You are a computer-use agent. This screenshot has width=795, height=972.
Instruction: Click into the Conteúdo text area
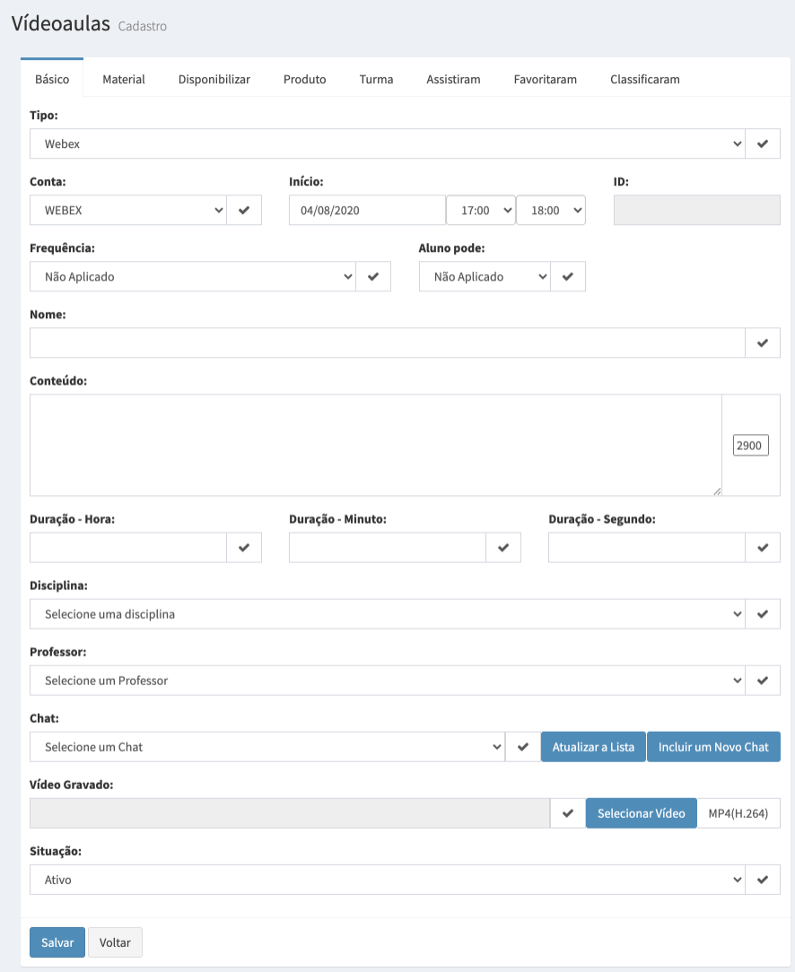[x=376, y=445]
